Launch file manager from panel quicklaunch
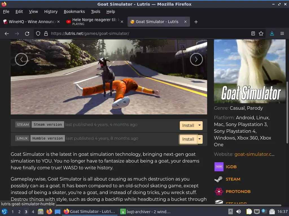 pos(41,212)
